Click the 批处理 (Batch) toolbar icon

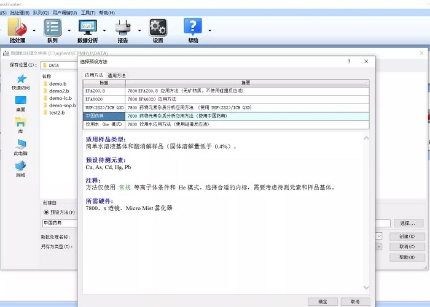click(x=17, y=28)
